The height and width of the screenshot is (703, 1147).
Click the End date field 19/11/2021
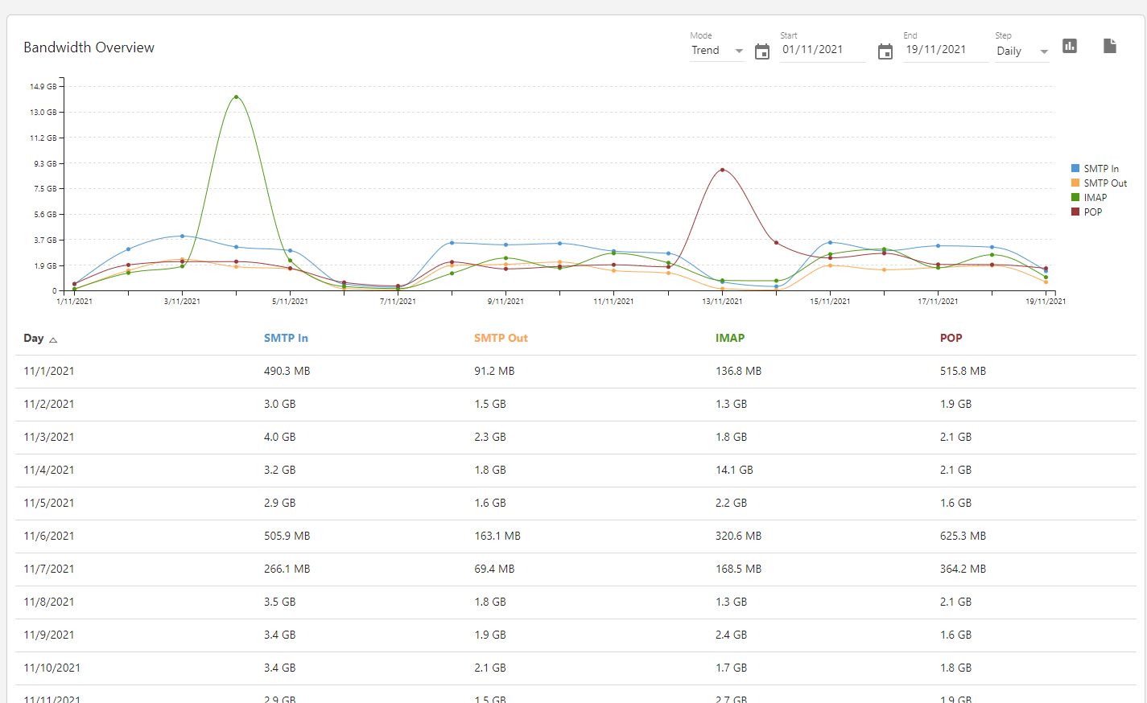944,50
